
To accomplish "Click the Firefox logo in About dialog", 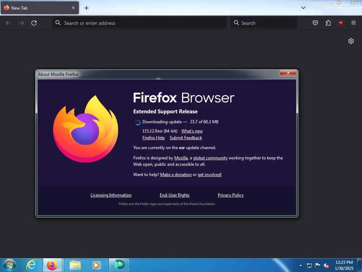I will 86,129.
